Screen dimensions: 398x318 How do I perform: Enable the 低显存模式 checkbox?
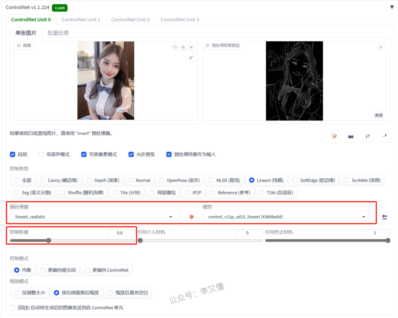tap(42, 155)
